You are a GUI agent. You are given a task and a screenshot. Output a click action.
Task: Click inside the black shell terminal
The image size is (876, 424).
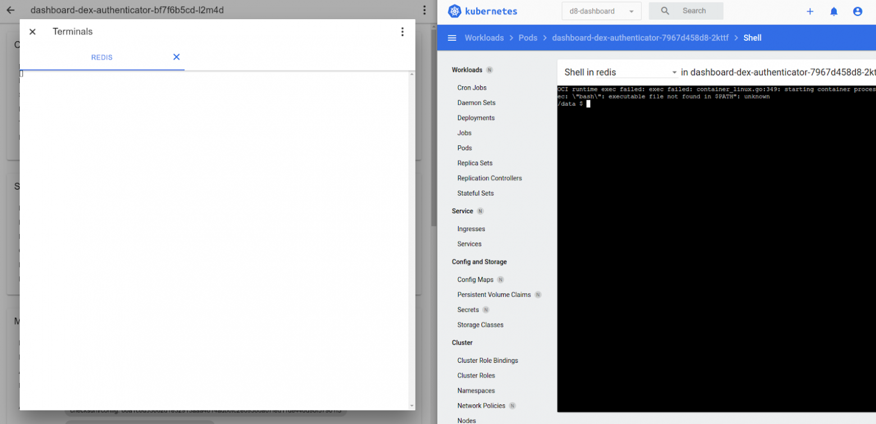713,252
